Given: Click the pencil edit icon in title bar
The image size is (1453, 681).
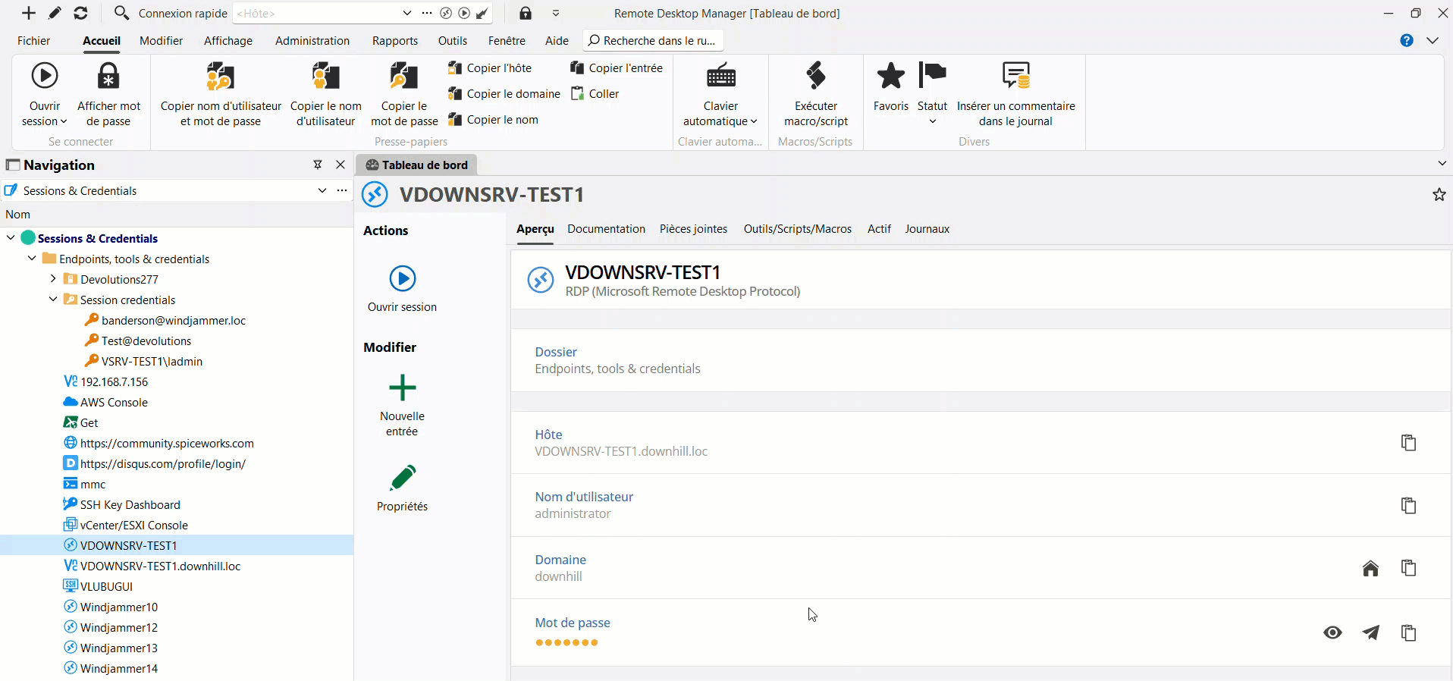Looking at the screenshot, I should [55, 13].
